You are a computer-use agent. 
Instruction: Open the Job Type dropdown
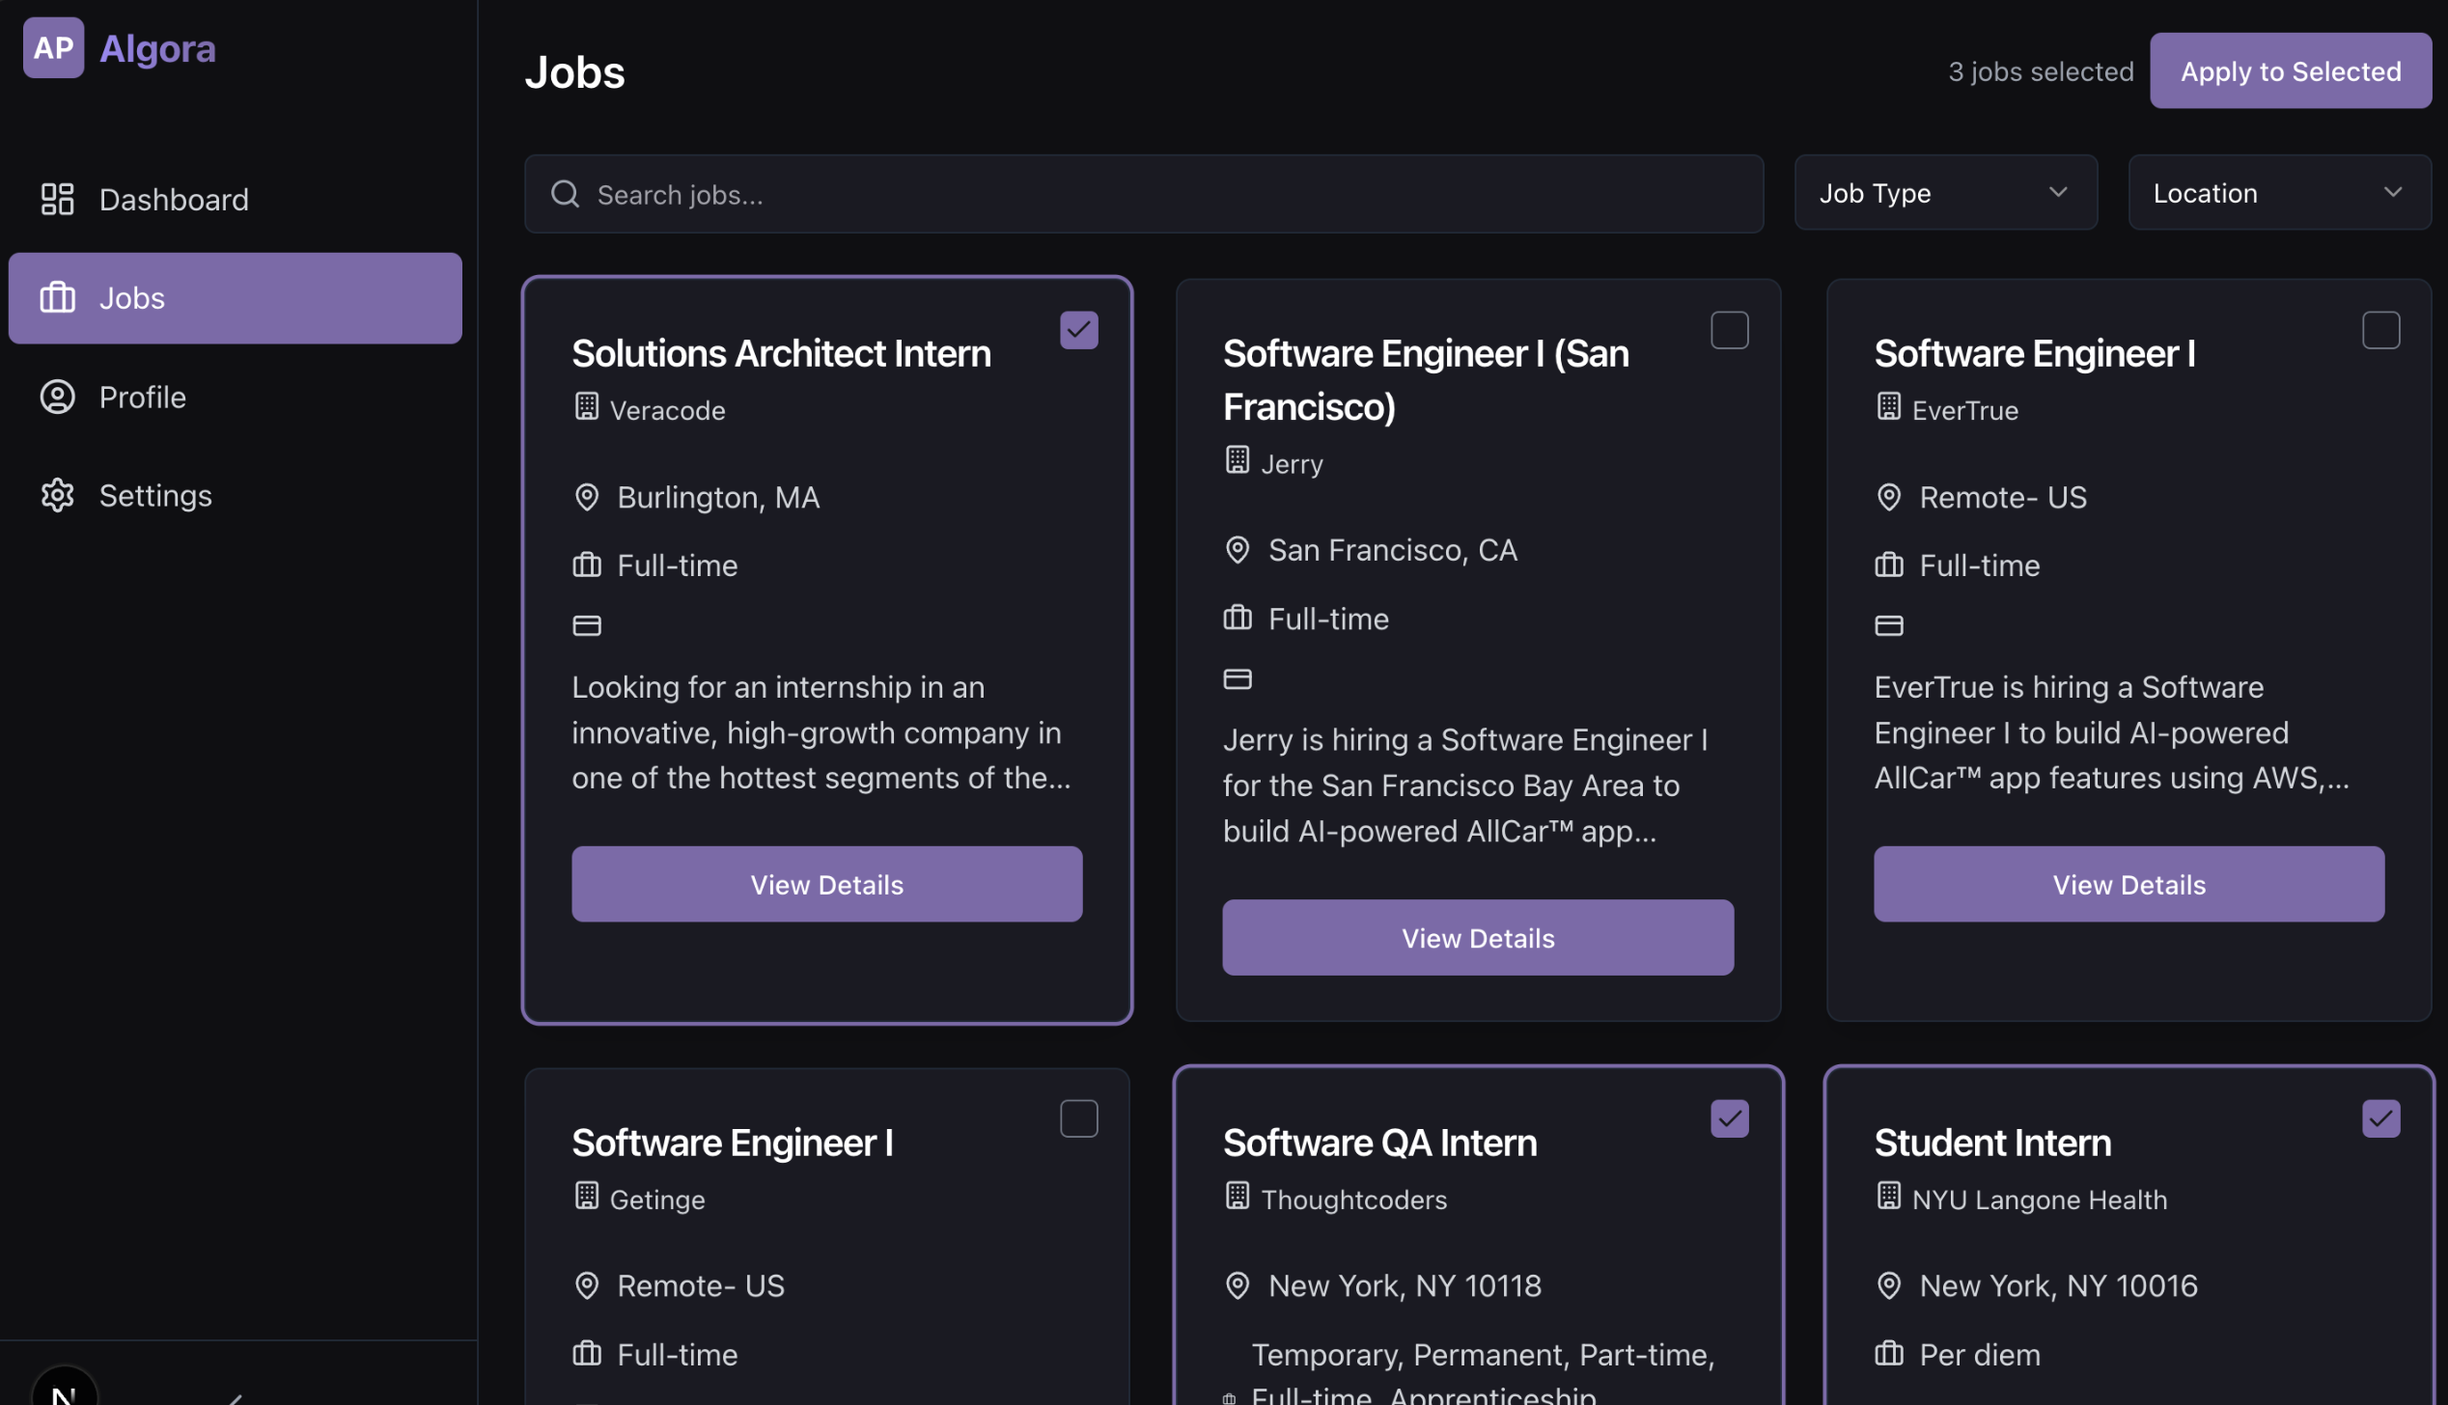coord(1945,193)
